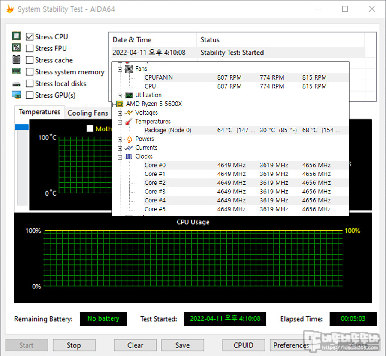Screen dimensions: 386x356
Task: Click the percent icon beside Stress FPU
Action: pyautogui.click(x=16, y=47)
